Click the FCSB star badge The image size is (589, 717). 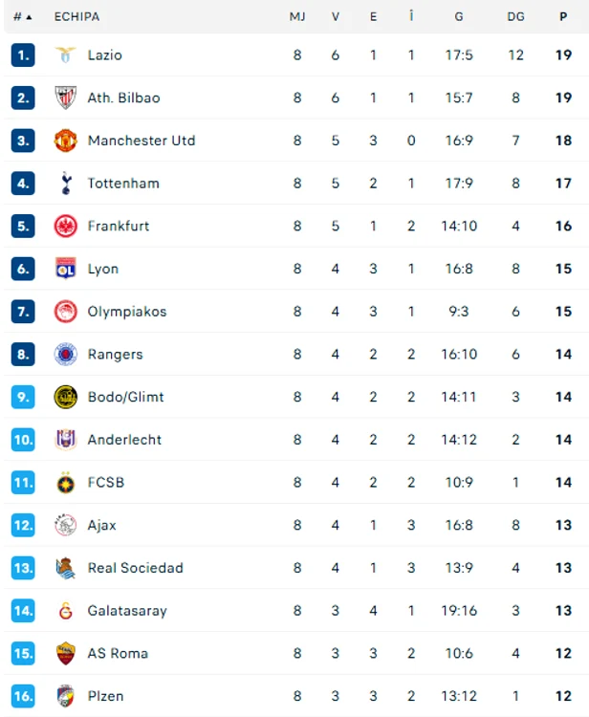pyautogui.click(x=65, y=483)
